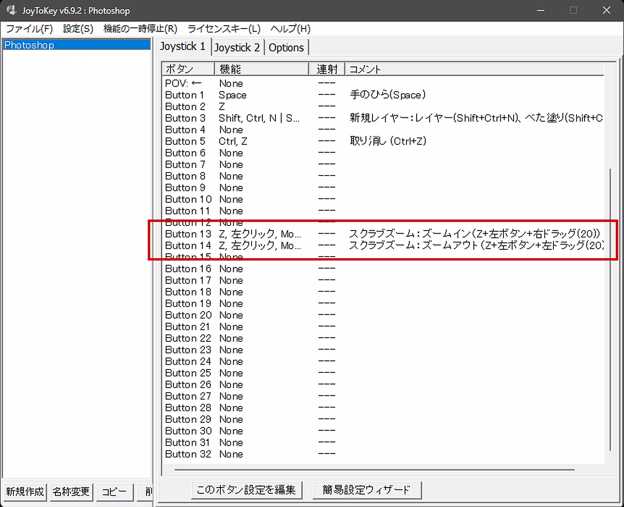Open the ファイル(F) menu

29,29
